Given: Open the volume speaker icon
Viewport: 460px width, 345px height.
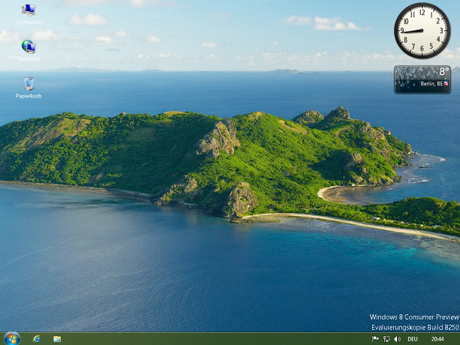Looking at the screenshot, I should [x=397, y=339].
